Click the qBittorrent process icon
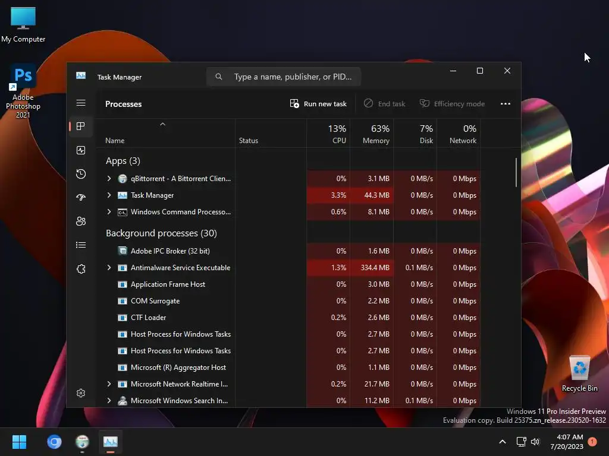 [123, 178]
